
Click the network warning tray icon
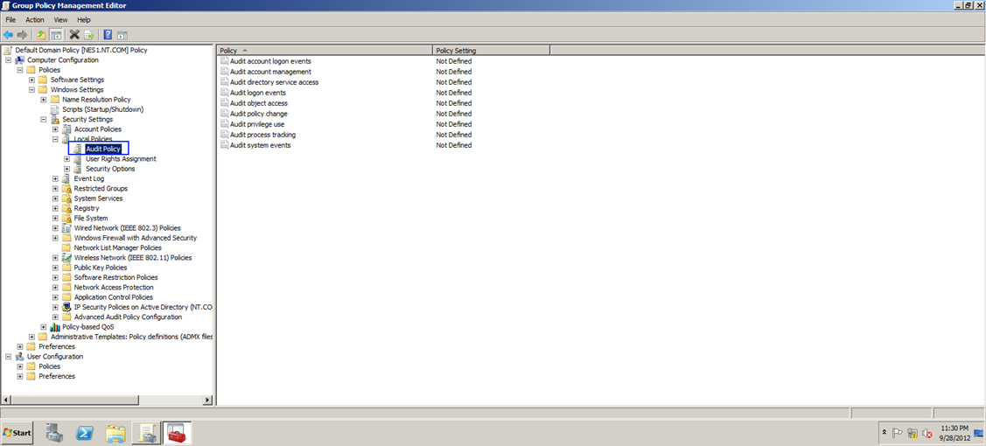point(913,433)
